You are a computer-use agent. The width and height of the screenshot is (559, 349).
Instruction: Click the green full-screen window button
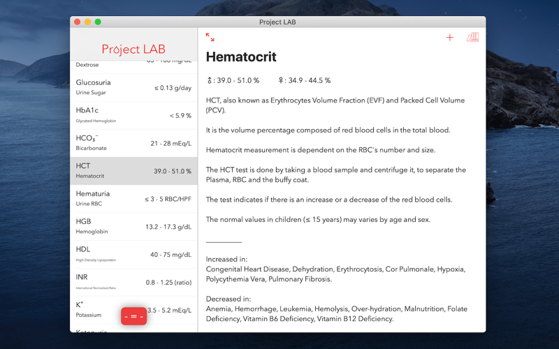(x=98, y=22)
